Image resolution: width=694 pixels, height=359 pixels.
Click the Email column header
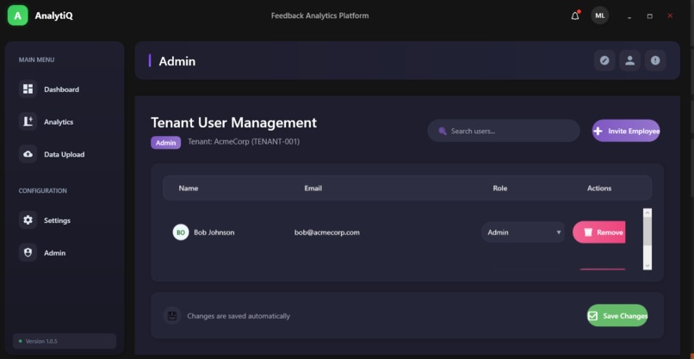[x=313, y=189]
